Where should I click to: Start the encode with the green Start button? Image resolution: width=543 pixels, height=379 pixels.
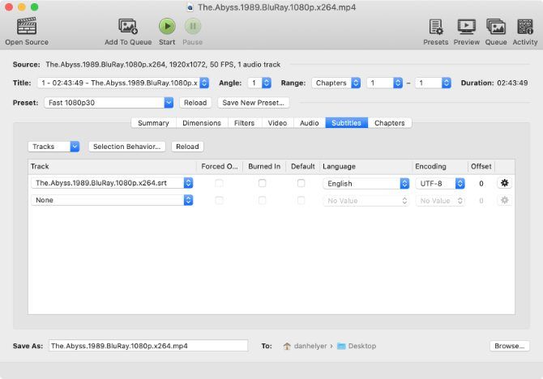tap(167, 31)
